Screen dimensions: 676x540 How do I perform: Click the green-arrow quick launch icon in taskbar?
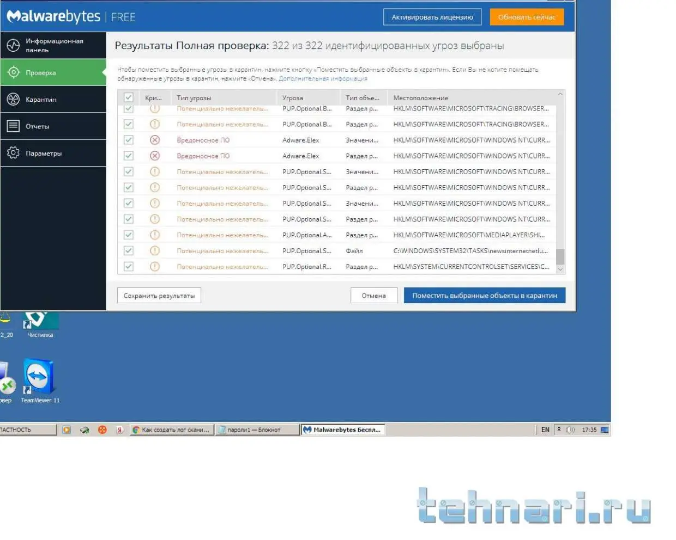point(84,429)
